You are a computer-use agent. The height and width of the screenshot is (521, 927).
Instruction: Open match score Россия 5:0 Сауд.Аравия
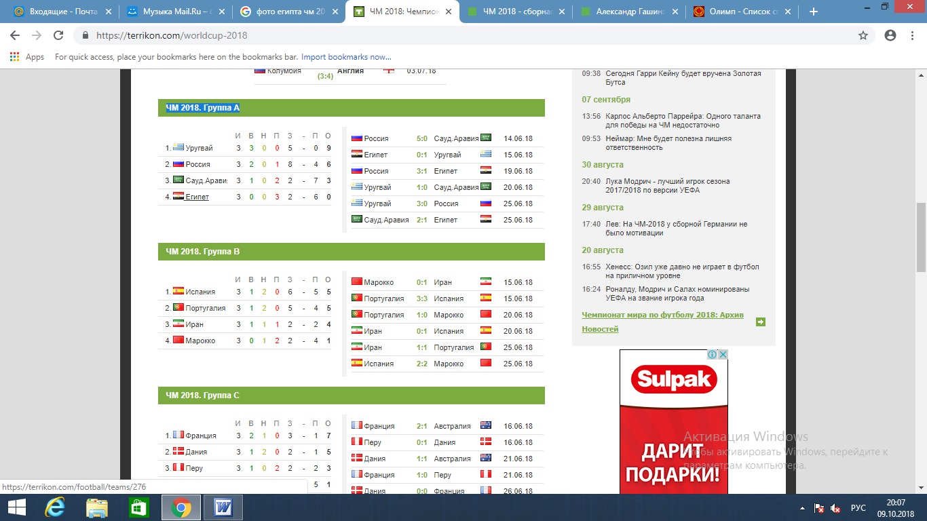[422, 138]
